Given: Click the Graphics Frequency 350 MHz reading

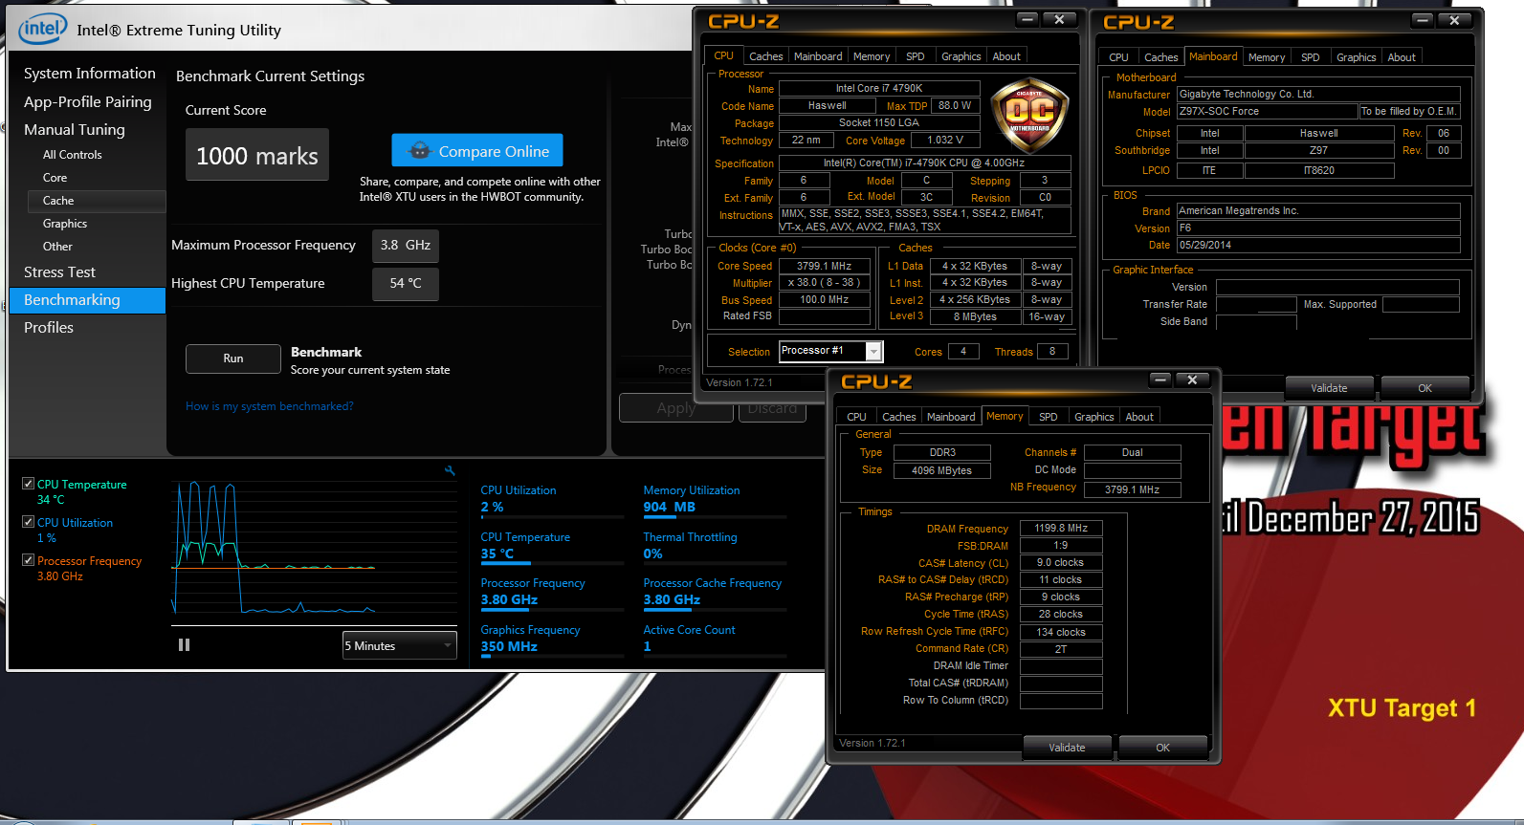Looking at the screenshot, I should pos(509,647).
